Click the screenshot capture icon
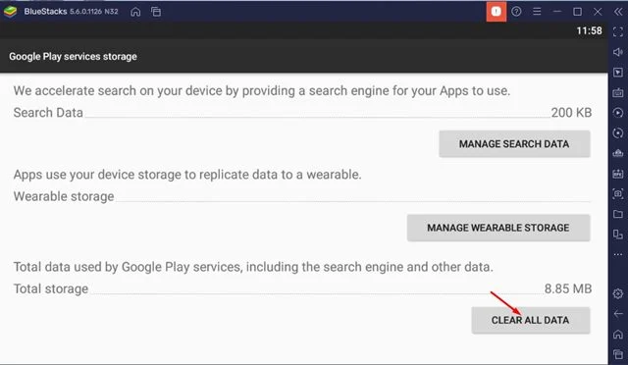The height and width of the screenshot is (365, 628). tap(618, 194)
